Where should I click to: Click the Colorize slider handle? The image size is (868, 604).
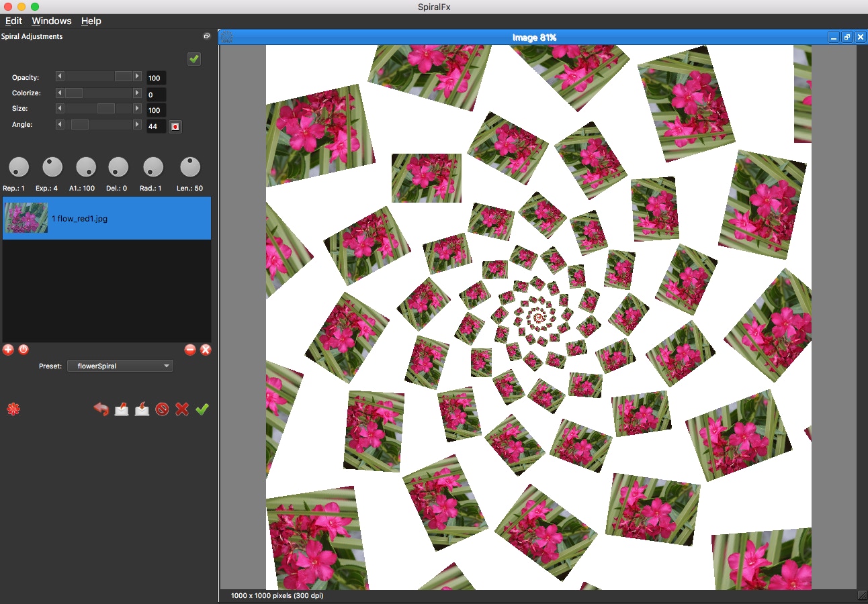[x=73, y=93]
